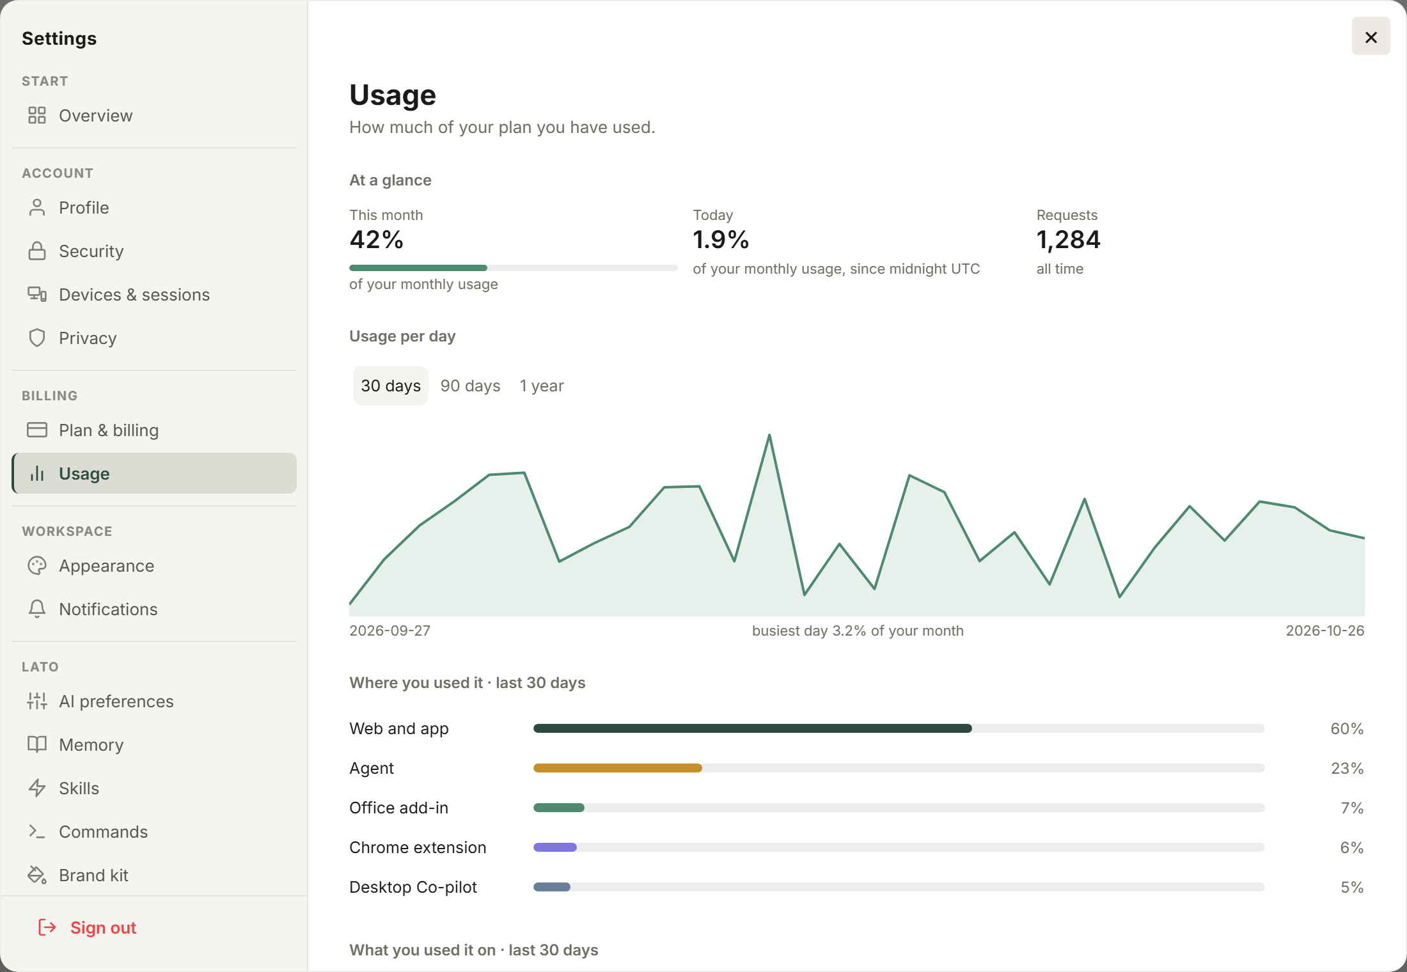Open Plan & billing page
The height and width of the screenshot is (972, 1407).
tap(154, 430)
